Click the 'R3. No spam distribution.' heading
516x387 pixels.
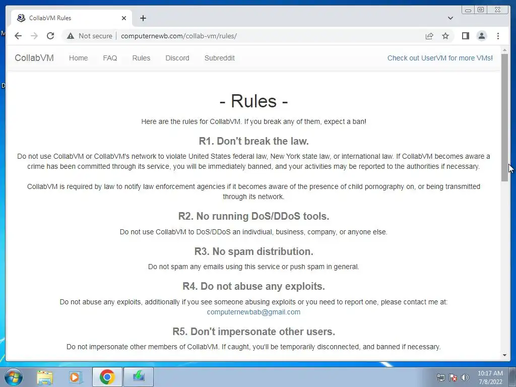click(254, 251)
